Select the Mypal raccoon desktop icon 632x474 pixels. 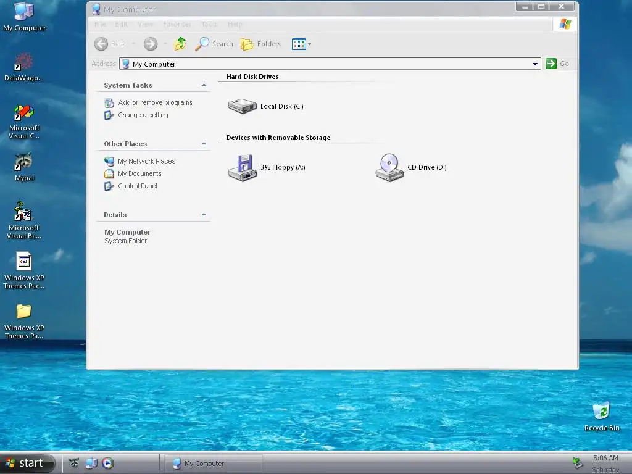pos(24,167)
